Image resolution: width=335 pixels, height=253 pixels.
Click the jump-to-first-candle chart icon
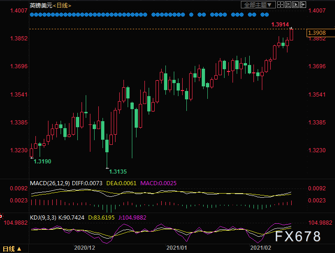point(288,5)
